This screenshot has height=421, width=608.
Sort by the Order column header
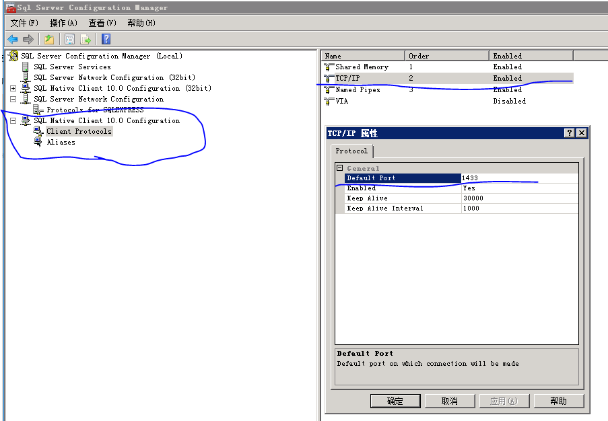point(447,56)
